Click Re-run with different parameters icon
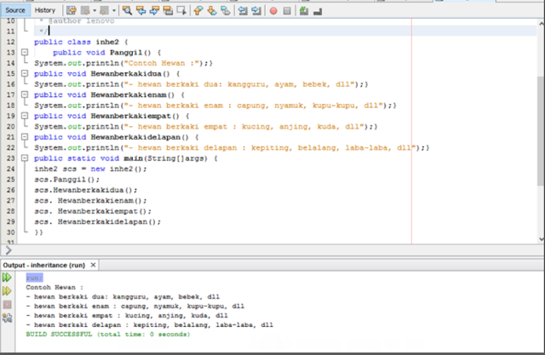Viewport: 545px width, 355px height. 7,291
